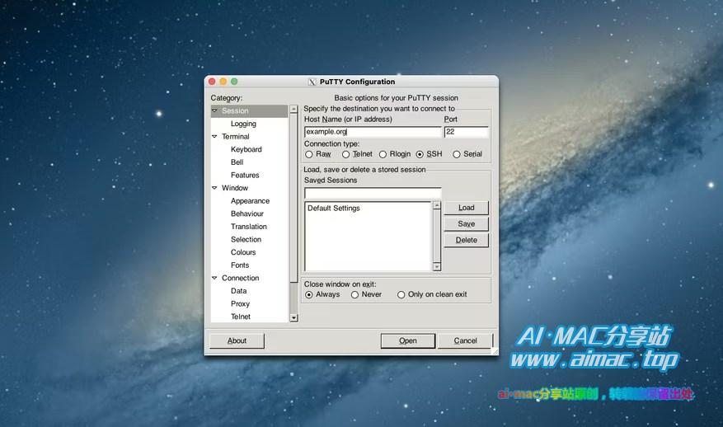This screenshot has height=427, width=723.
Task: Click the Open button to connect
Action: click(408, 340)
